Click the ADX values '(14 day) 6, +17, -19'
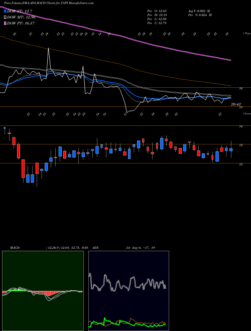 click(x=140, y=248)
